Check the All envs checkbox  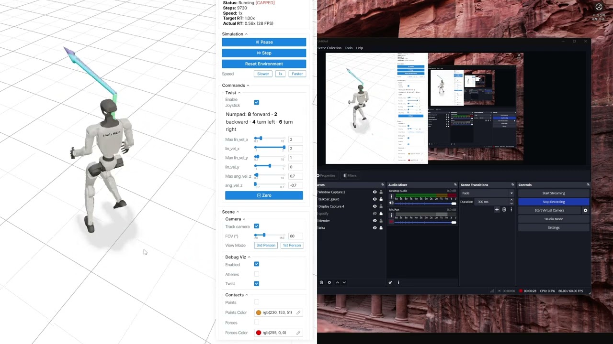tap(257, 274)
